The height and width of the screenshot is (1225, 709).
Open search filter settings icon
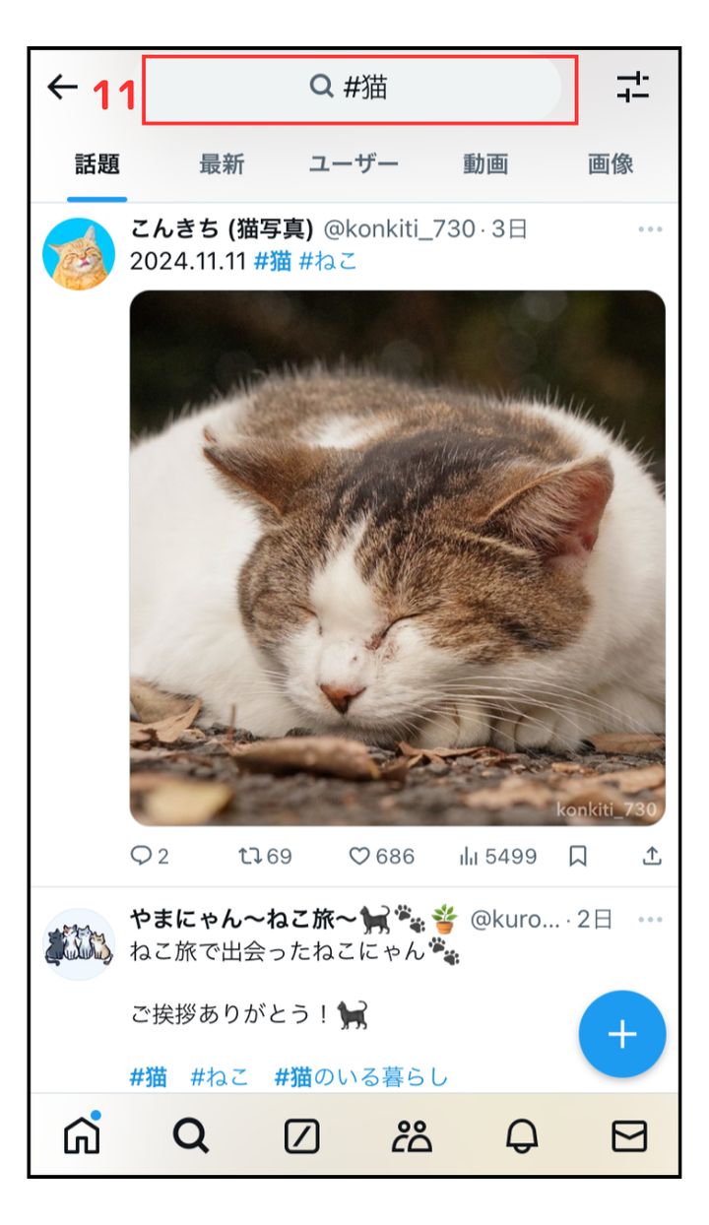click(x=632, y=88)
